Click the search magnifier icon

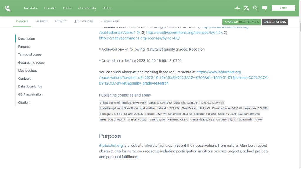(255, 8)
